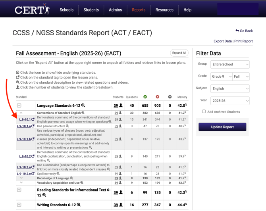
Task: Click magnifier icon beside Conventions of Standard English
Action: click(x=83, y=113)
